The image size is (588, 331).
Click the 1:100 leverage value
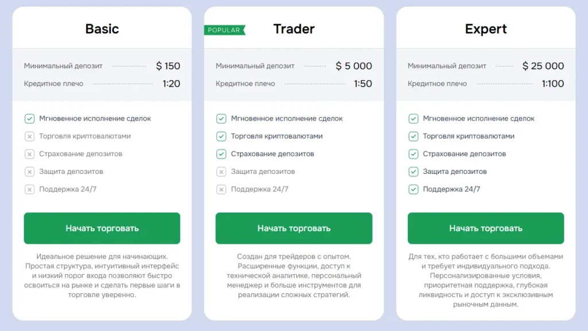coord(553,84)
